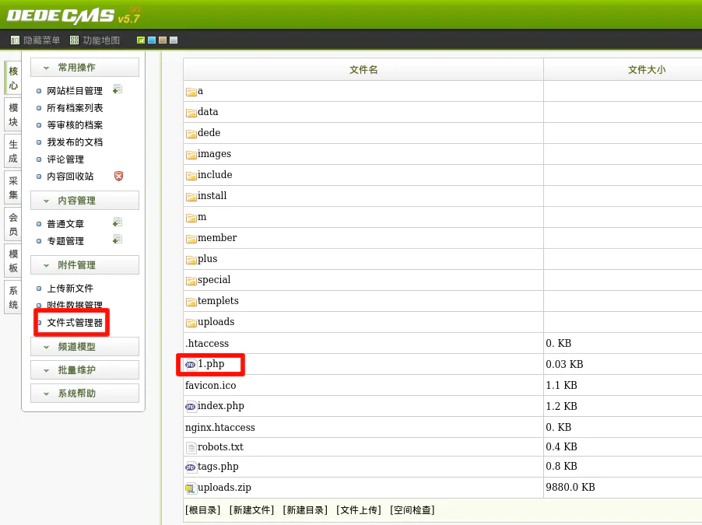Open the 模块 side tab

point(12,115)
